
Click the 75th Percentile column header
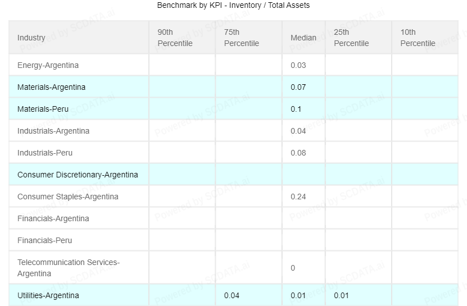[x=241, y=38]
